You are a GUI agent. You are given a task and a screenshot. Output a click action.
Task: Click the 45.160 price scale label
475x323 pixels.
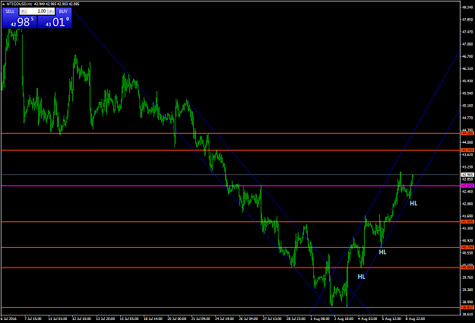(x=467, y=106)
